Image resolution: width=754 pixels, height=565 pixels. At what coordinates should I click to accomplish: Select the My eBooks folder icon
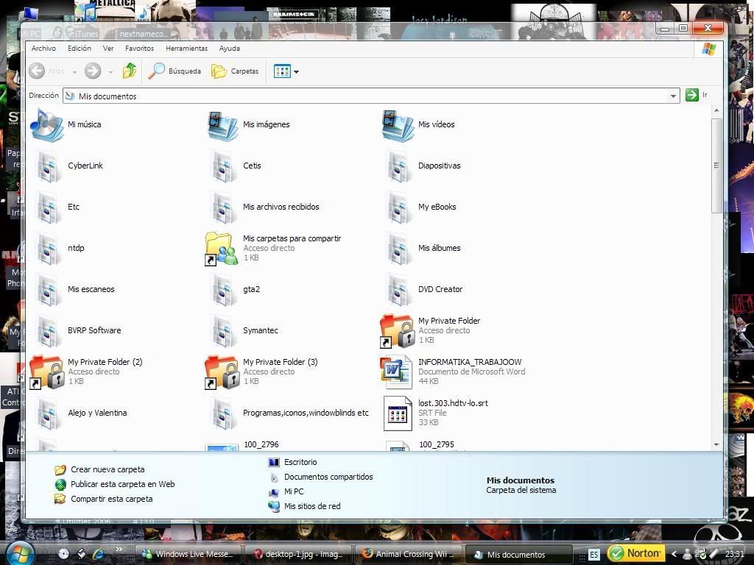[x=398, y=207]
